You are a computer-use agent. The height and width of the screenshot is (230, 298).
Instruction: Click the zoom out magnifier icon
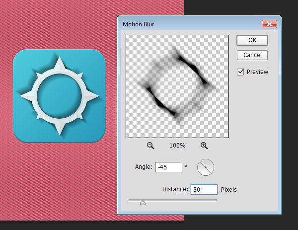150,146
